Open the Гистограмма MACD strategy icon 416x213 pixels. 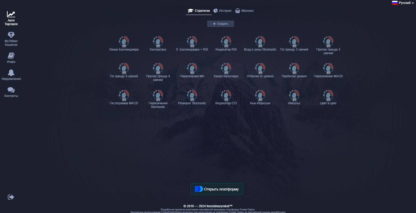pos(124,95)
